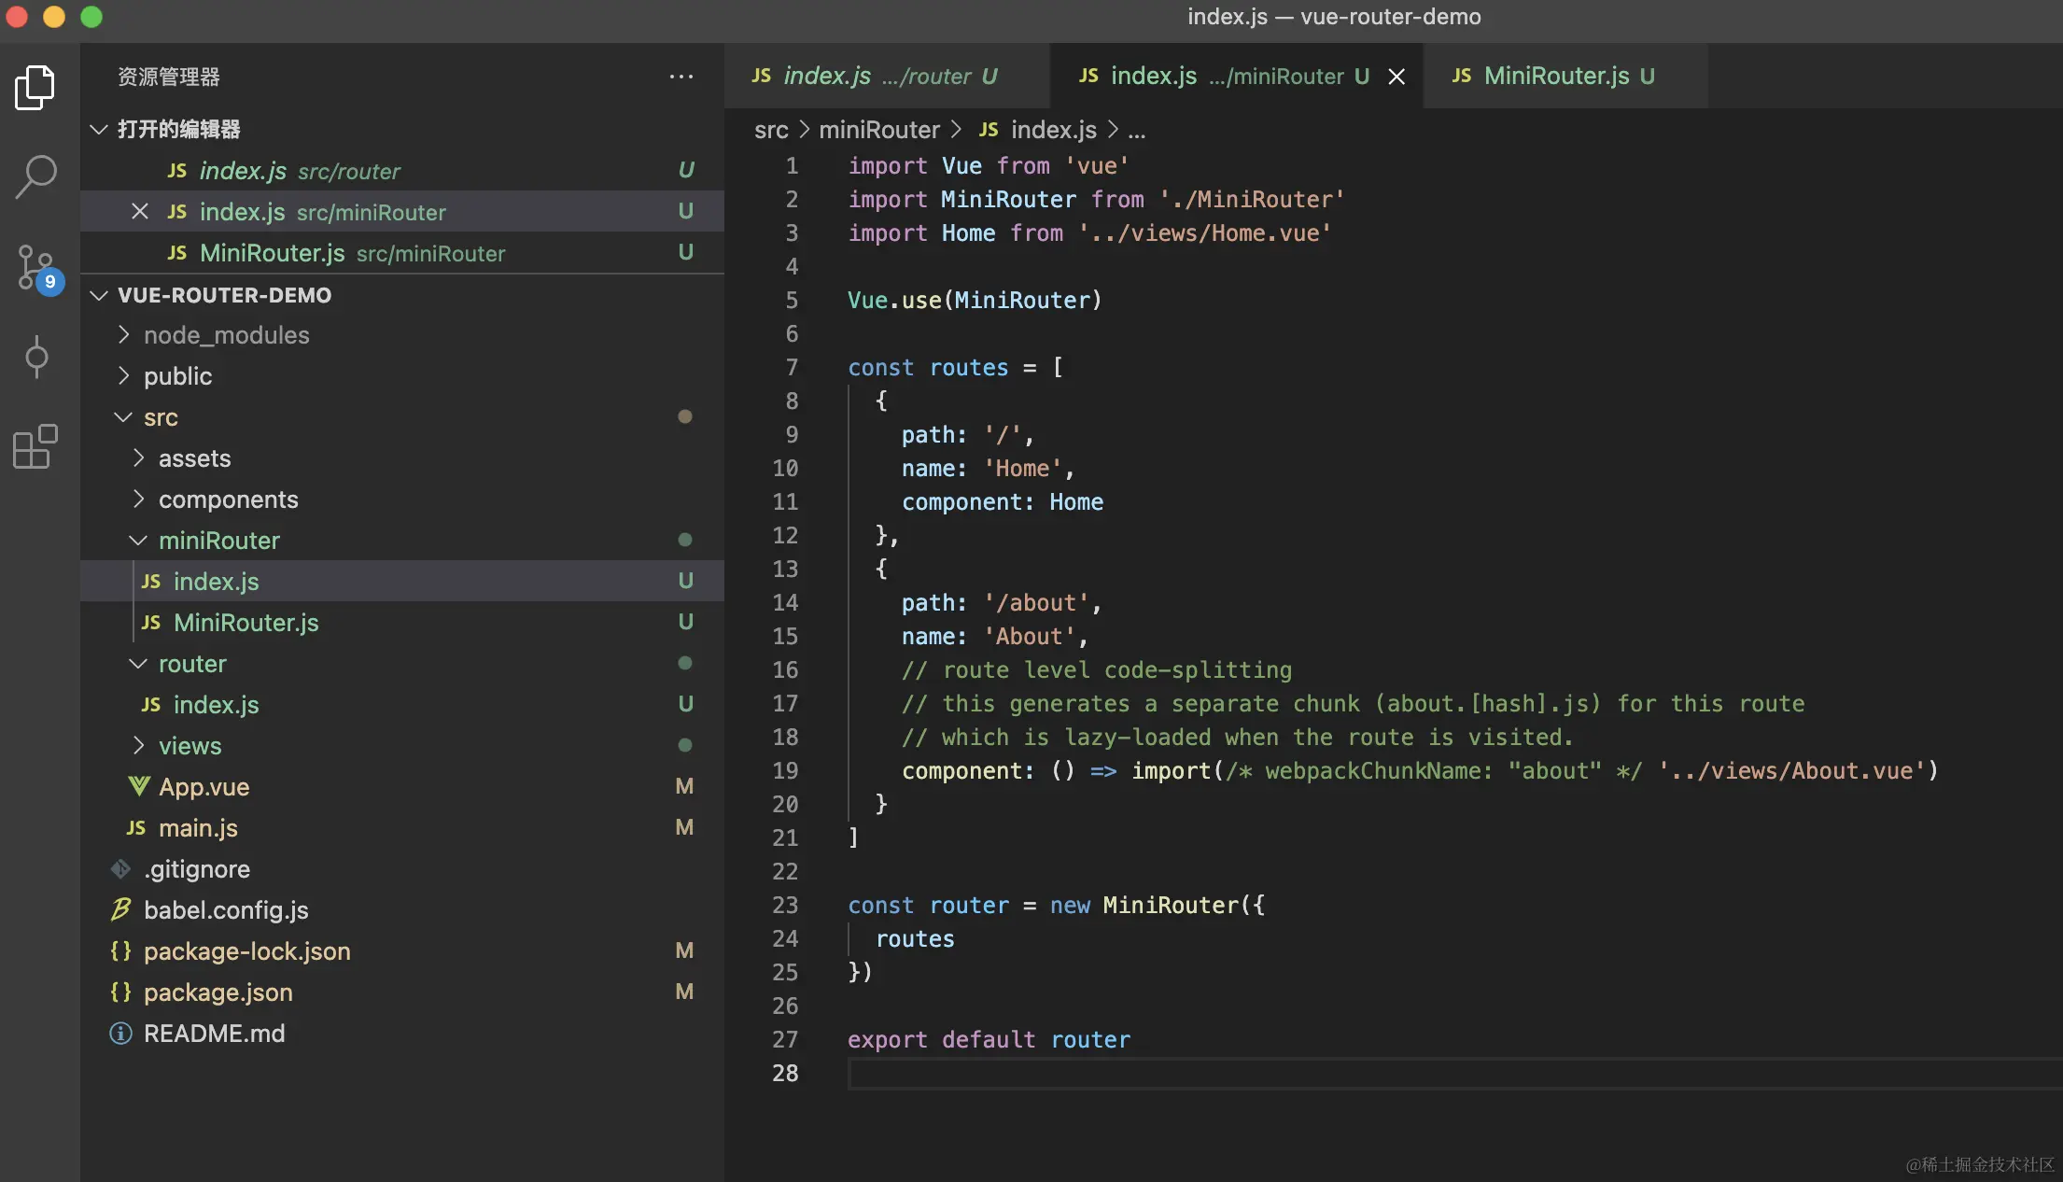Open package.json from the explorer
This screenshot has height=1182, width=2063.
click(x=218, y=992)
